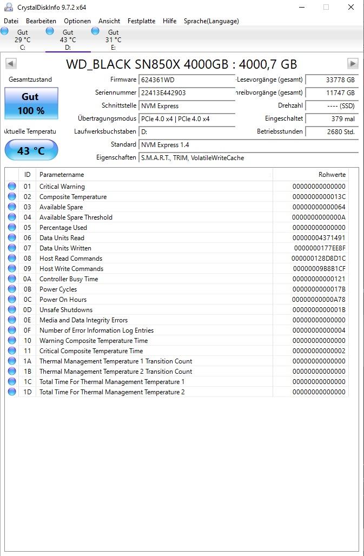364x556 pixels.
Task: Open the Optionen menu
Action: click(x=77, y=21)
